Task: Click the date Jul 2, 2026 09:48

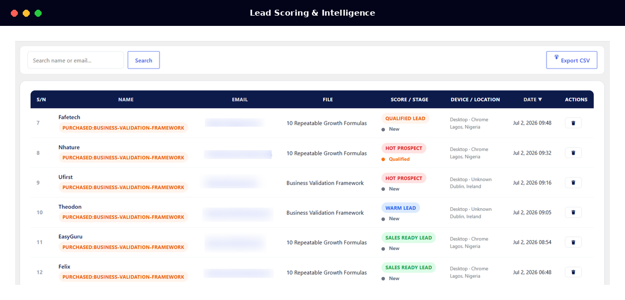Action: (532, 123)
